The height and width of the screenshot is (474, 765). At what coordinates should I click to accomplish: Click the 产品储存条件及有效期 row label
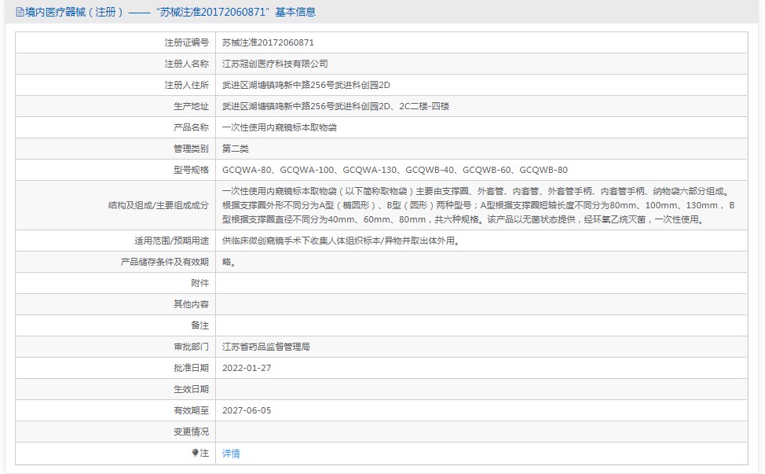click(164, 262)
